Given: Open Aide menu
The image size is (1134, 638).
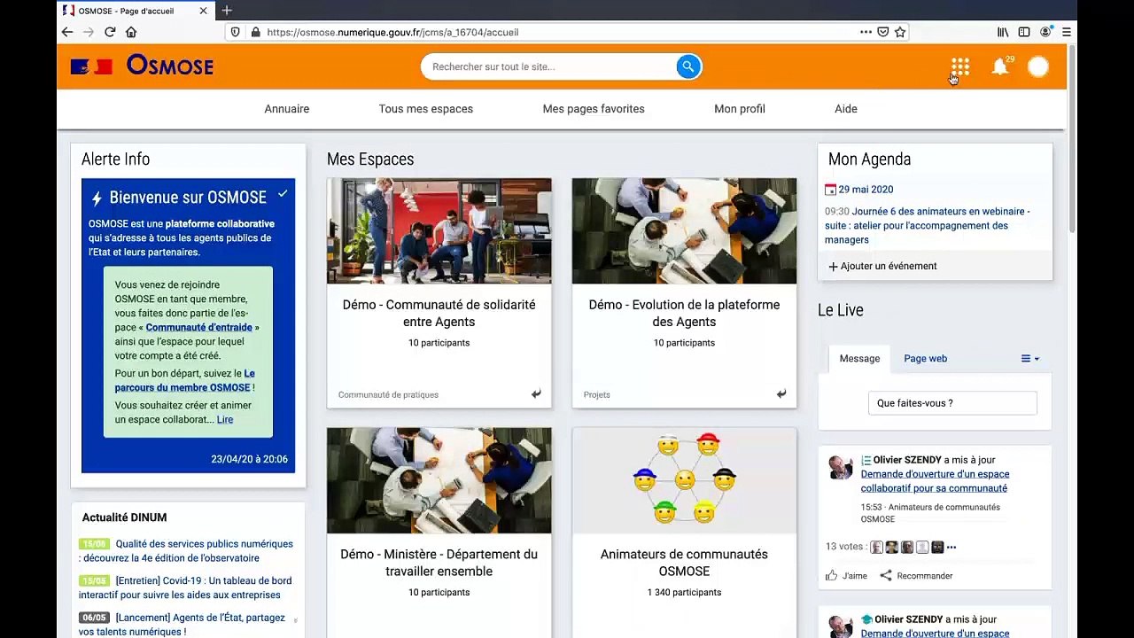Looking at the screenshot, I should coord(846,109).
